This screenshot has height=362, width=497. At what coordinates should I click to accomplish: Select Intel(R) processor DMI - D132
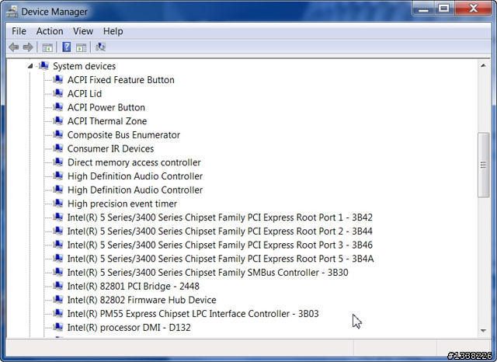click(x=129, y=328)
